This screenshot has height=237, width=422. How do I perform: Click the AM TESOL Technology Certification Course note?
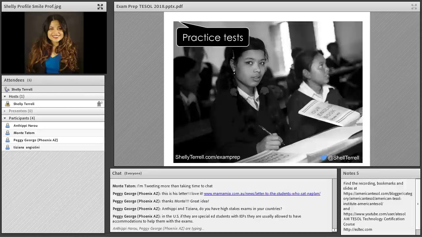point(374,222)
